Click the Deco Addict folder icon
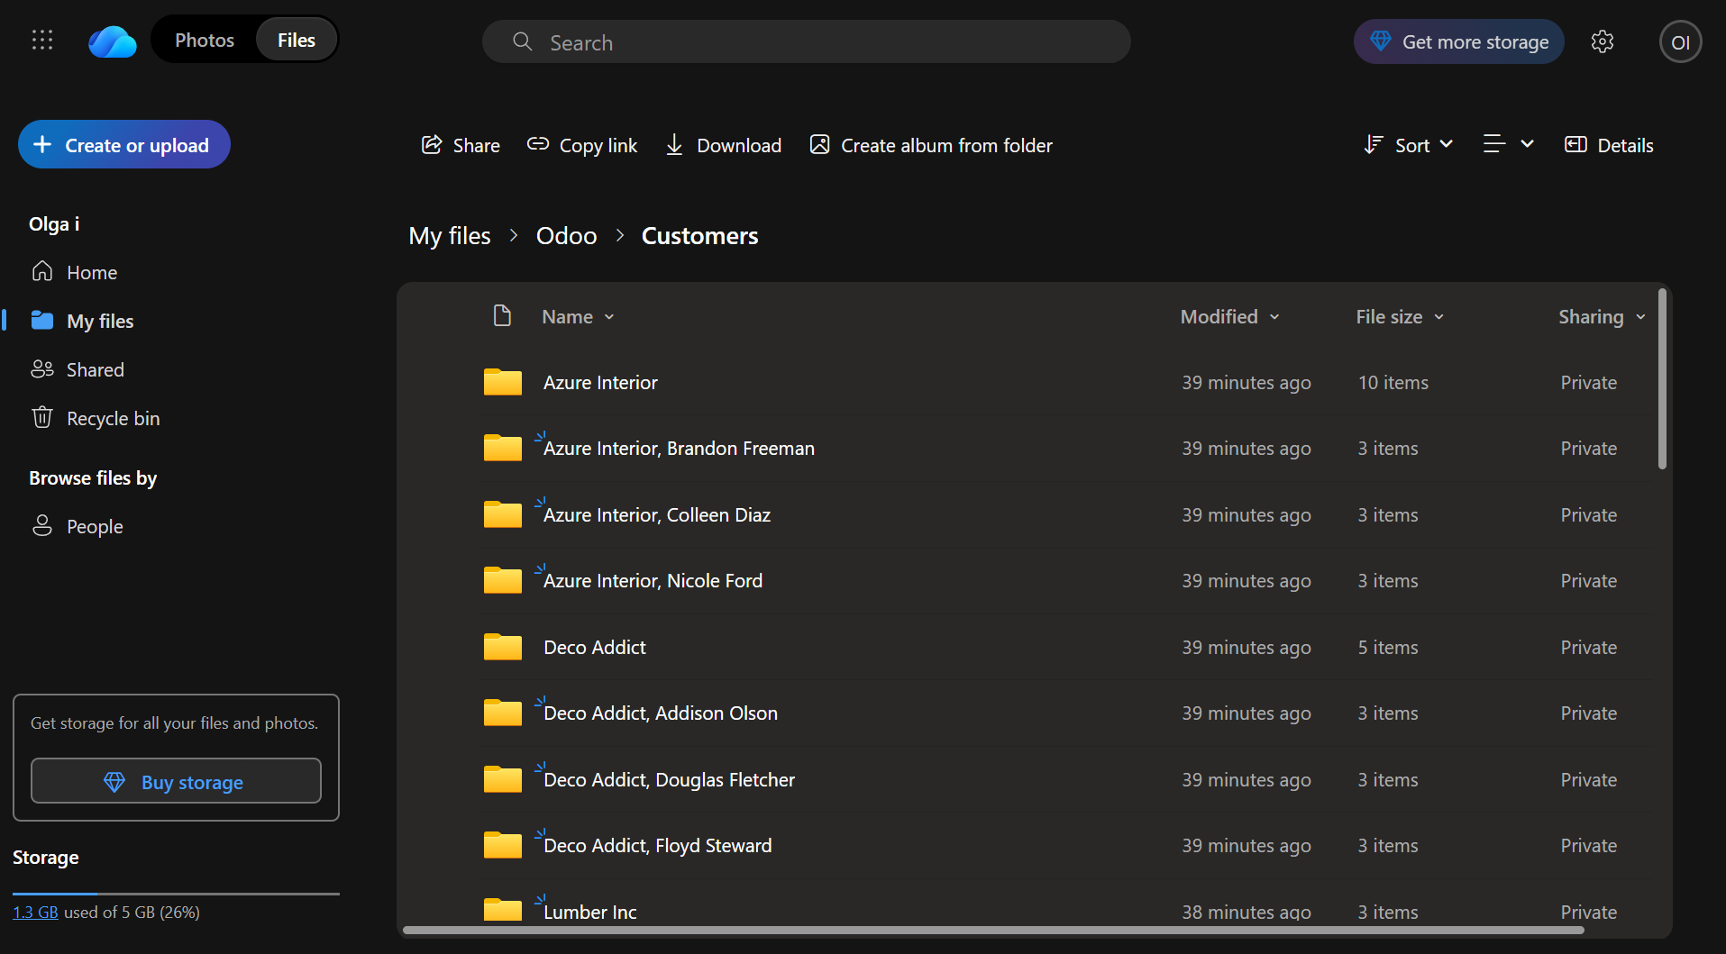This screenshot has width=1726, height=954. (502, 647)
